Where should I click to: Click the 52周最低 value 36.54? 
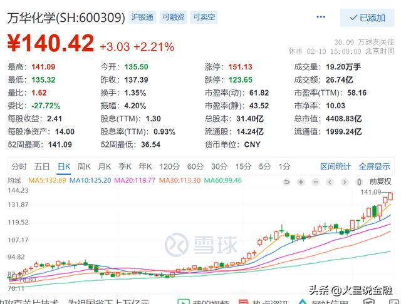point(150,144)
